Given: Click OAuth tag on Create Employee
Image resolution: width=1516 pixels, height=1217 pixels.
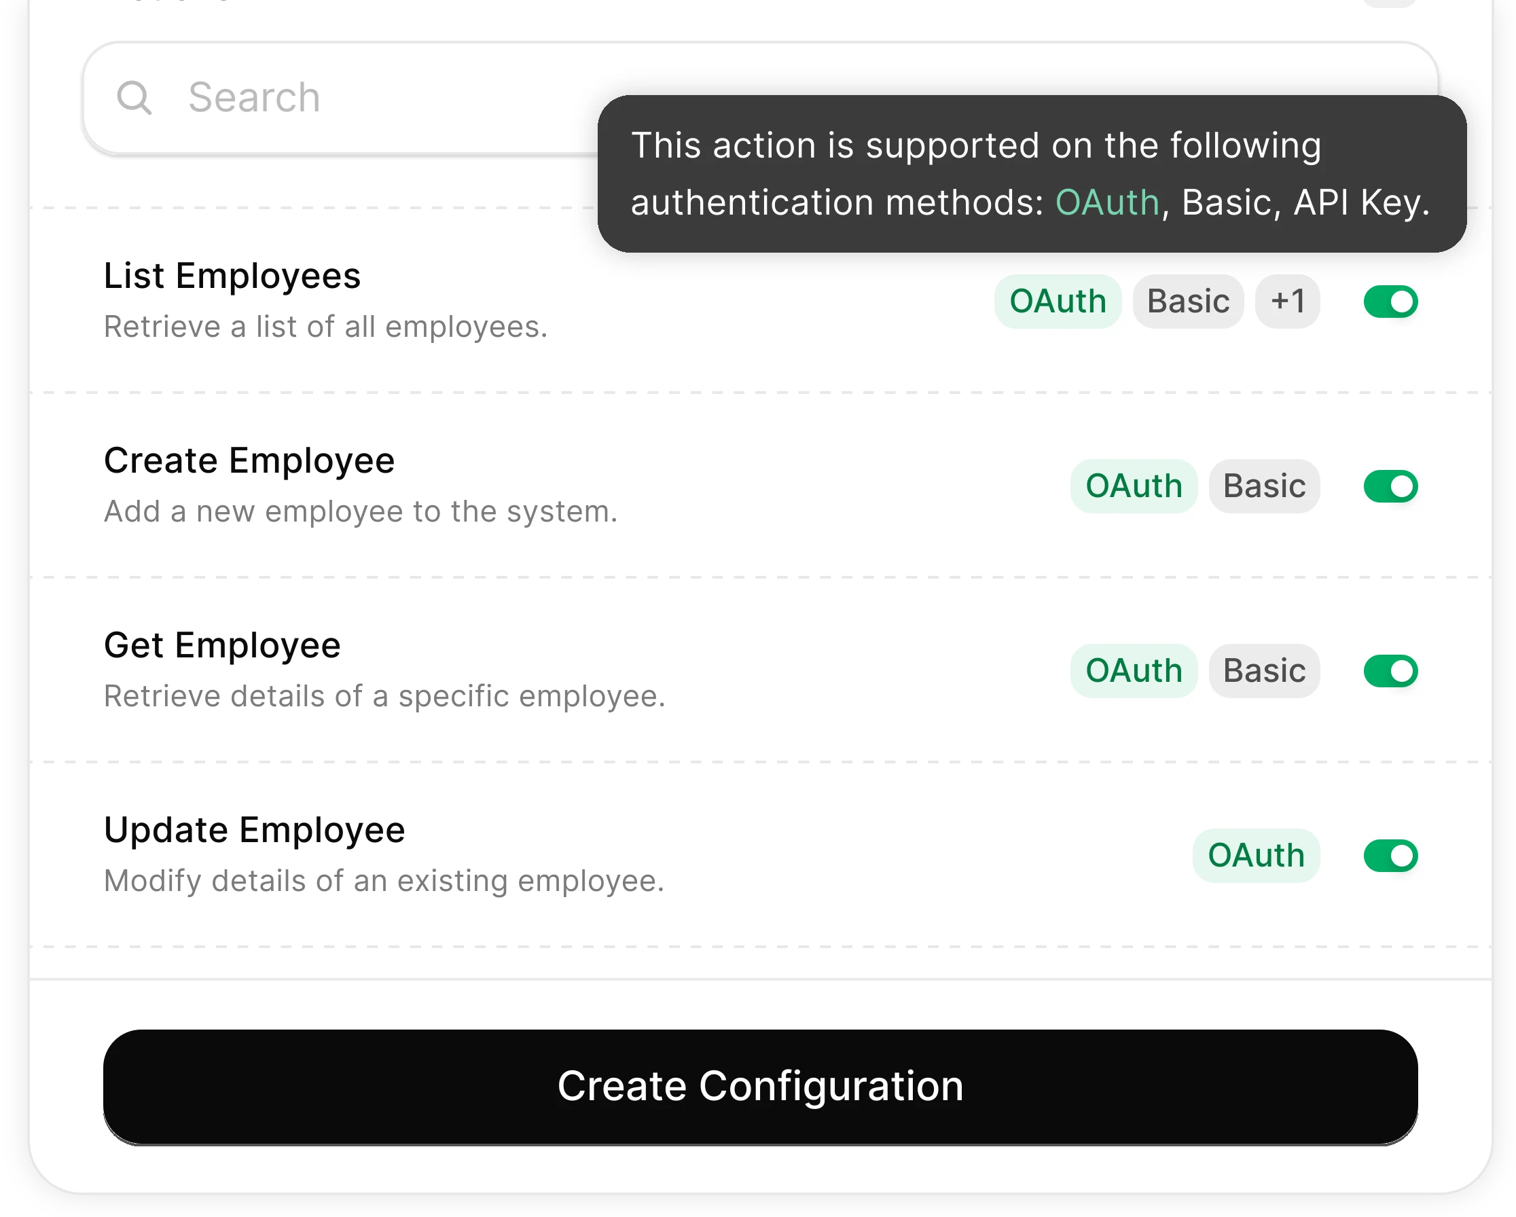Looking at the screenshot, I should (1134, 486).
